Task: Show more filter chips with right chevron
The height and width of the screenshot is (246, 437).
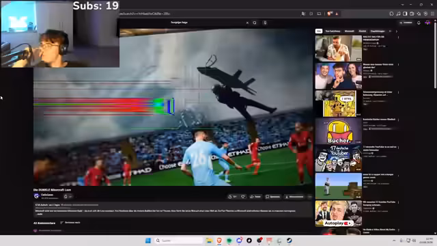Action: [396, 31]
